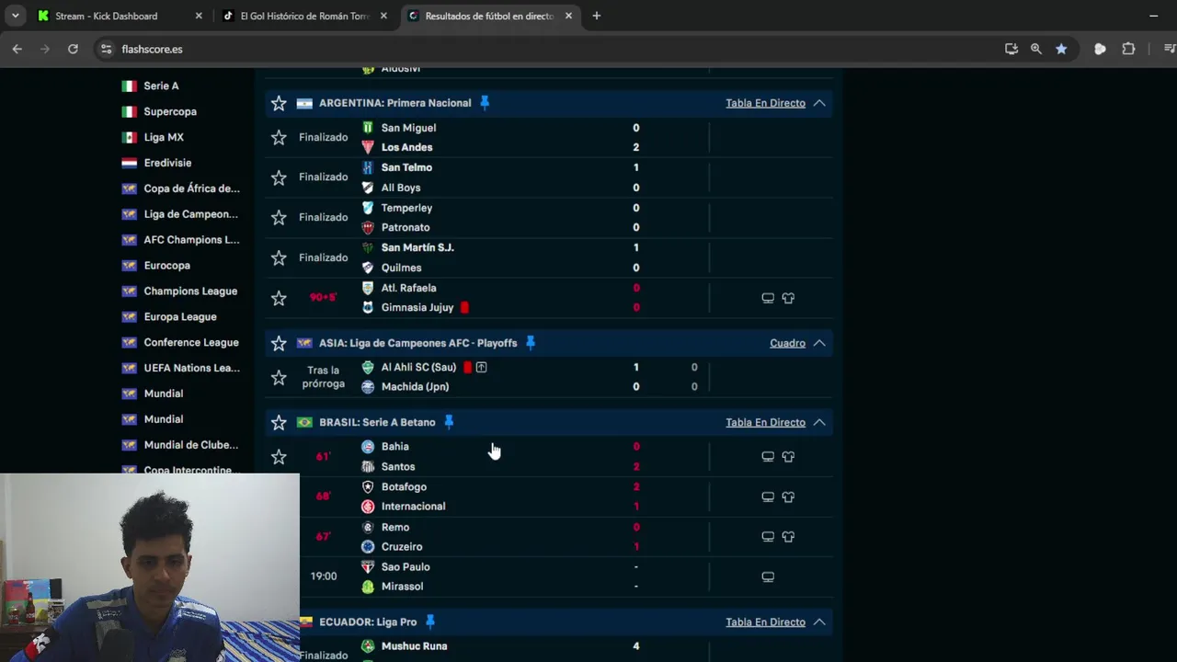
Task: Star the Argentina Primera Nacional league
Action: tap(279, 103)
